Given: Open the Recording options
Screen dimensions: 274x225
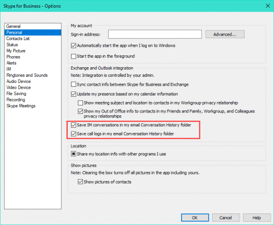Looking at the screenshot, I should click(x=33, y=100).
